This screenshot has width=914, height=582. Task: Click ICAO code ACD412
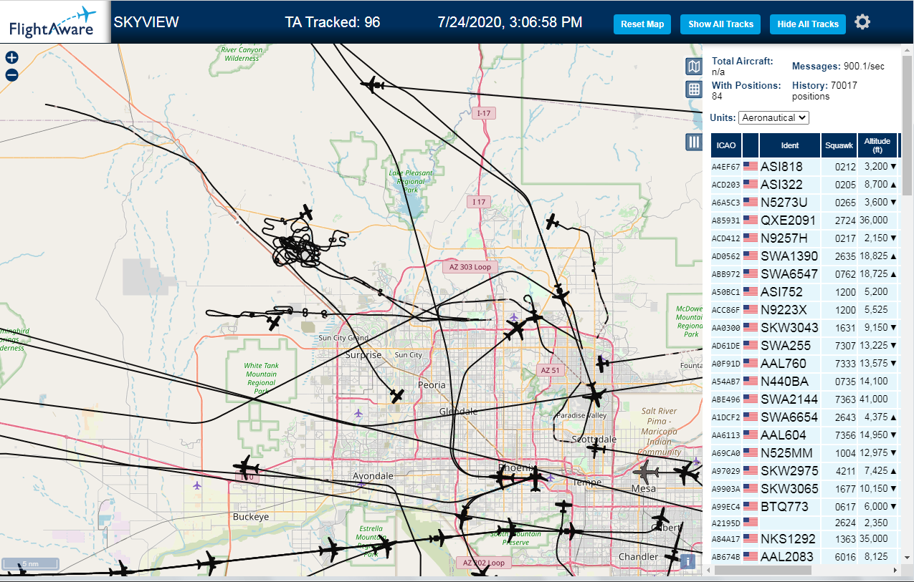(x=725, y=238)
